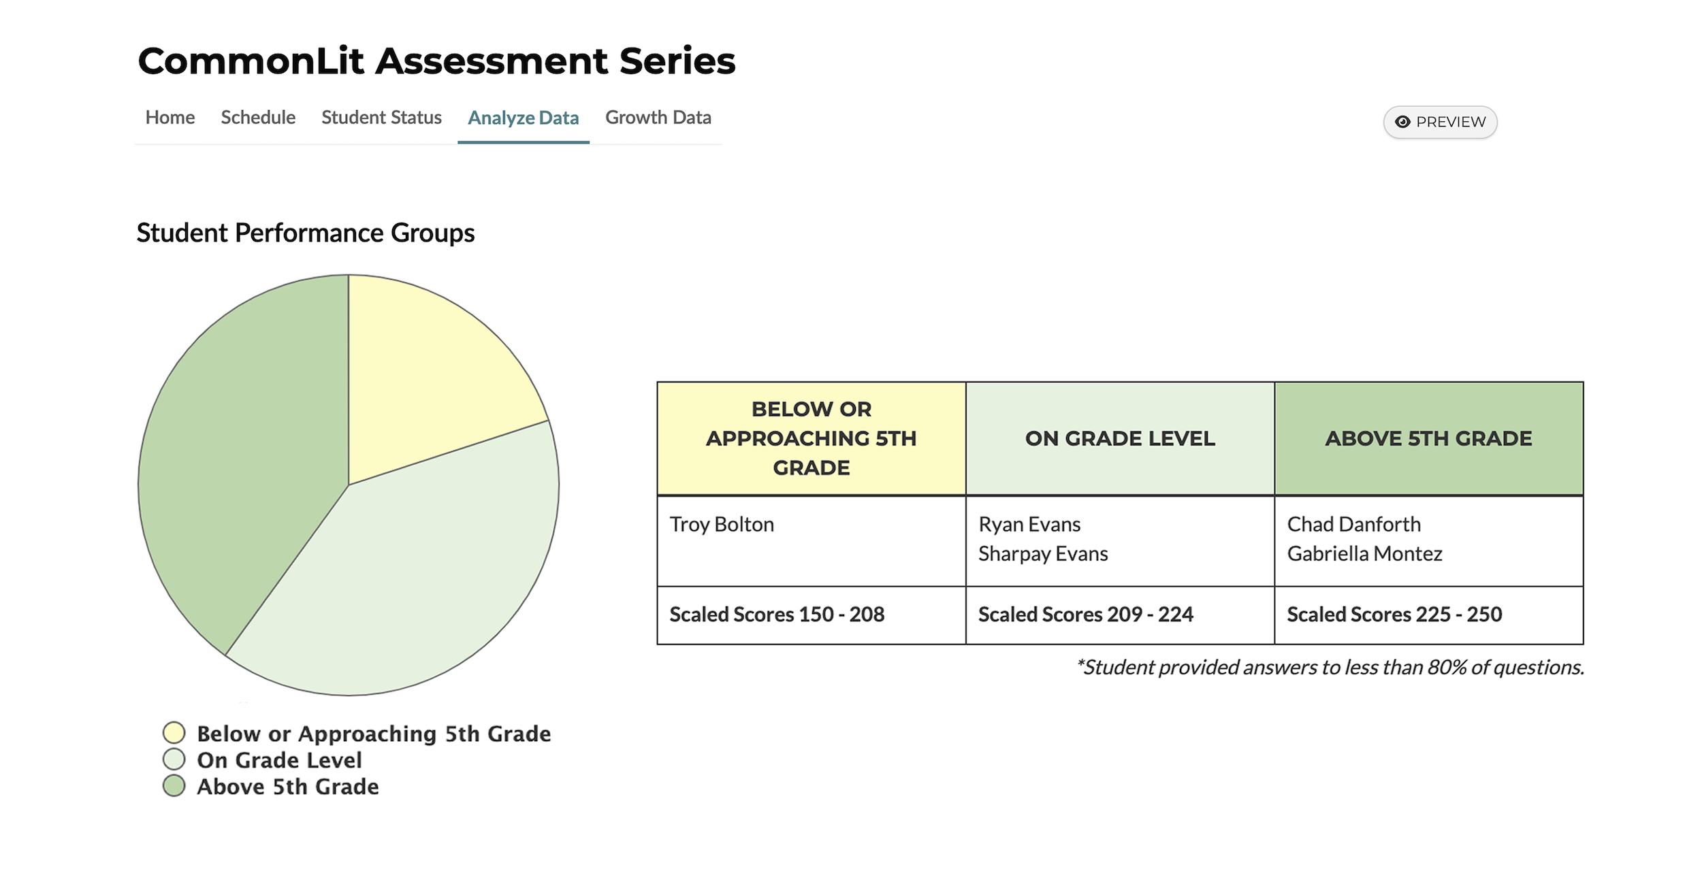Select the Analyze Data tab

pos(522,116)
